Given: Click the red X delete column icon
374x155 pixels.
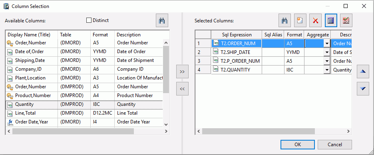Looking at the screenshot, I should pyautogui.click(x=316, y=20).
